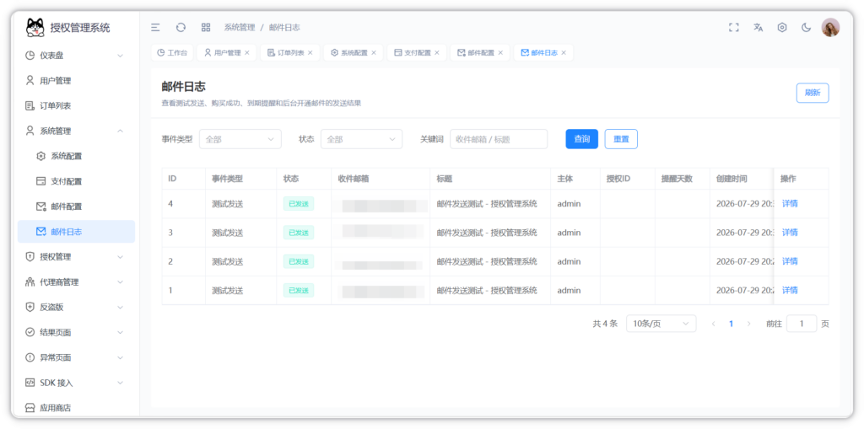Image resolution: width=864 pixels, height=429 pixels.
Task: Open 详情 for log ID 2
Action: point(790,261)
